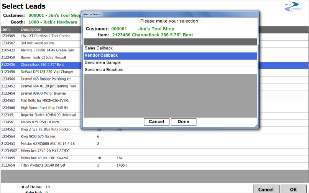Click item number 2123455
309x193 pixels.
pyautogui.click(x=8, y=158)
